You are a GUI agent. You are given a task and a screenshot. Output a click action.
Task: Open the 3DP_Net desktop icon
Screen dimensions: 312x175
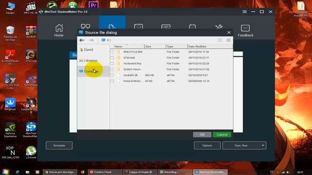[10, 152]
